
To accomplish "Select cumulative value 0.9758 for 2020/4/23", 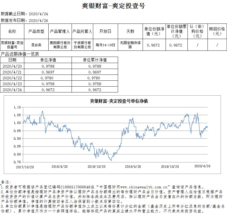I will point(95,84).
